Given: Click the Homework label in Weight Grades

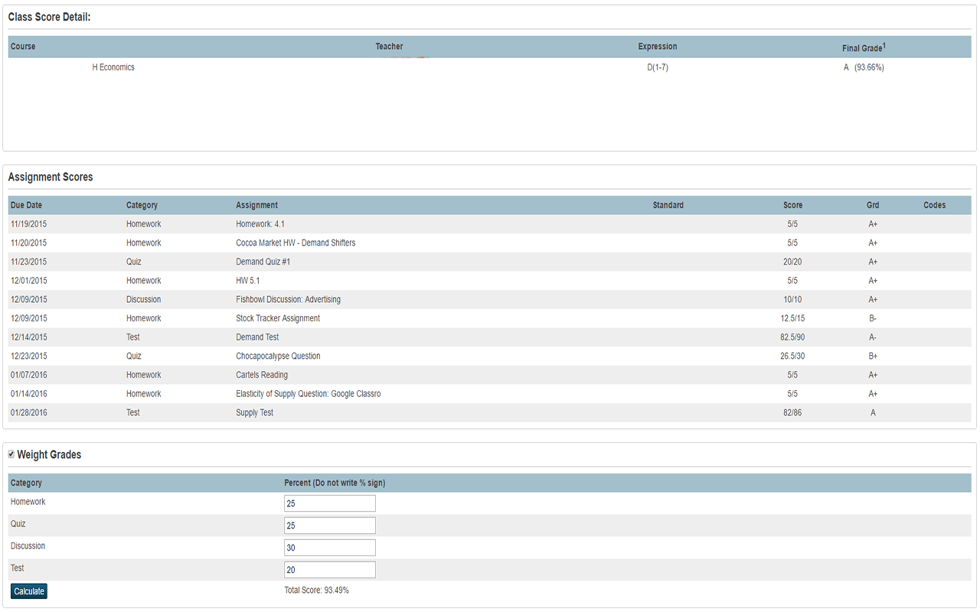Looking at the screenshot, I should point(28,502).
